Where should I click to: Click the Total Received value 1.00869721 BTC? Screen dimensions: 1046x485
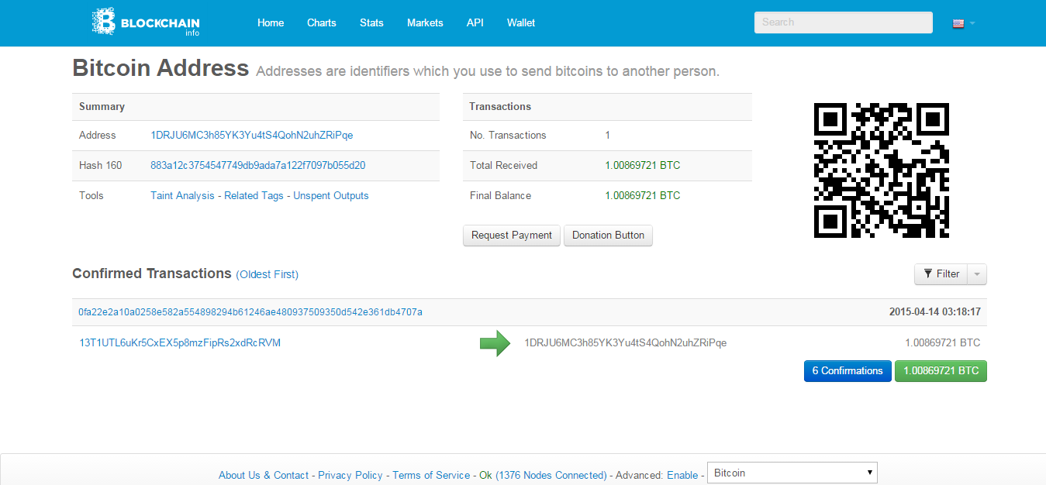click(643, 165)
